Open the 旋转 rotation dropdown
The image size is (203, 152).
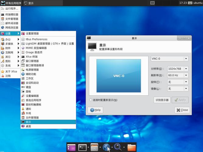click(178, 82)
